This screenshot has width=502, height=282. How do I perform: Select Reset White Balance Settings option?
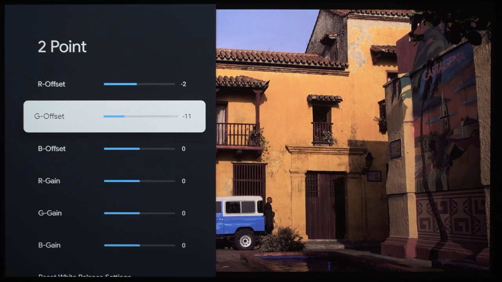point(85,275)
